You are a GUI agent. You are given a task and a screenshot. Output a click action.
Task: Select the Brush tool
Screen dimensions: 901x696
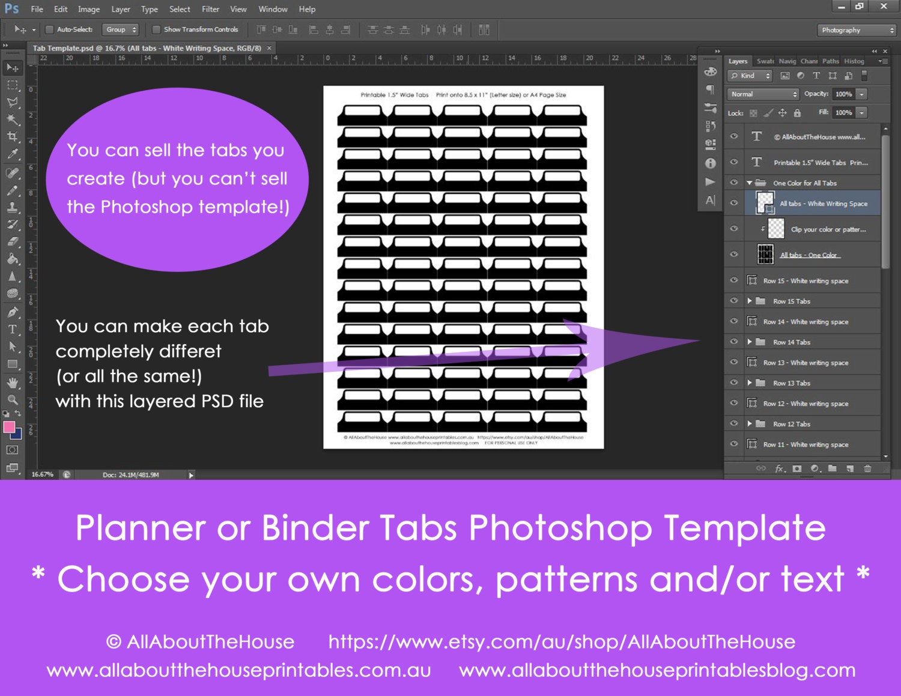[13, 190]
